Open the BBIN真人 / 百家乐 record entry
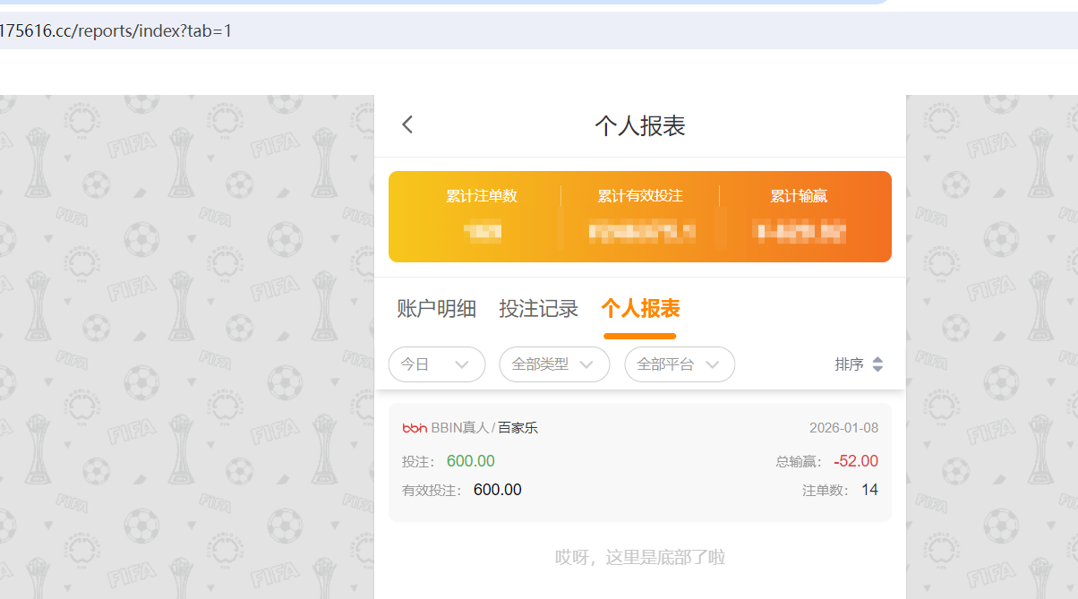 640,461
